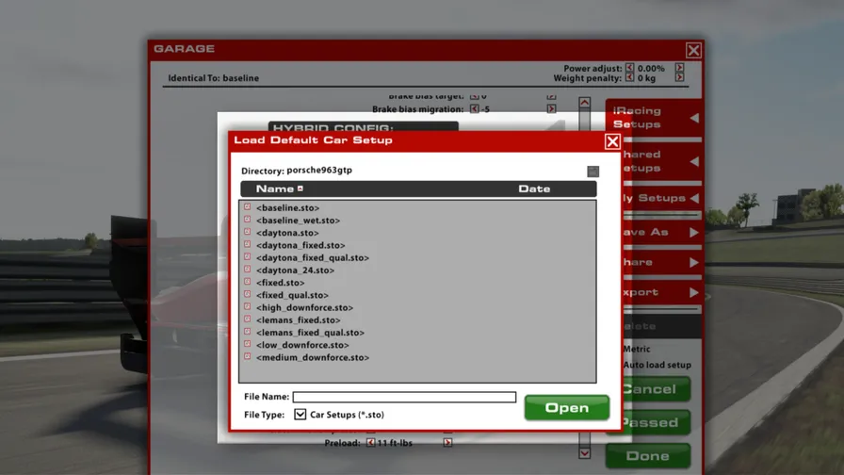Toggle the Auto load setup option
Screen dimensions: 844x475
point(657,365)
